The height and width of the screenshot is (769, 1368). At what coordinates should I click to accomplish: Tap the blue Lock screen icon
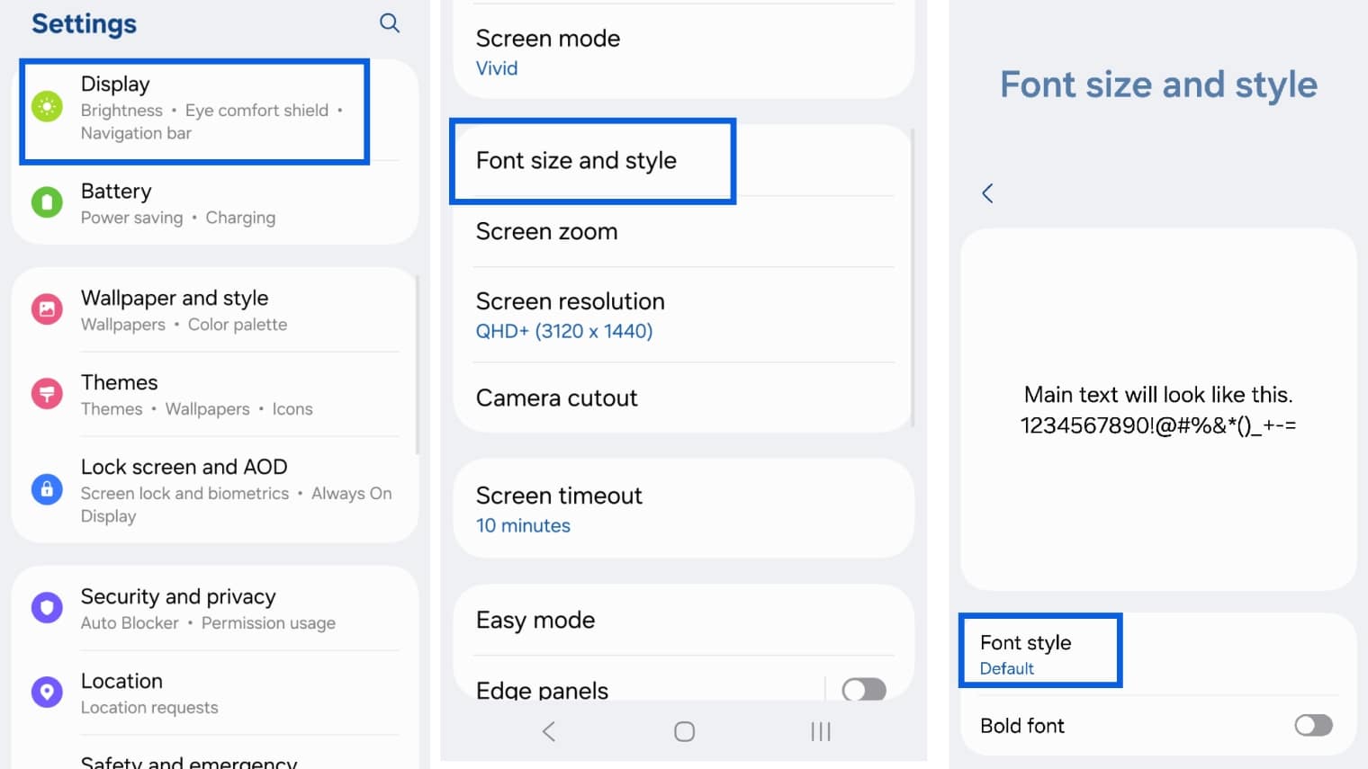tap(47, 489)
